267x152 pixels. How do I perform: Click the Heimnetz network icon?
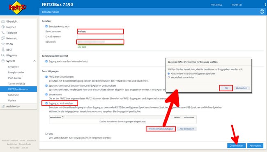pos(3,38)
